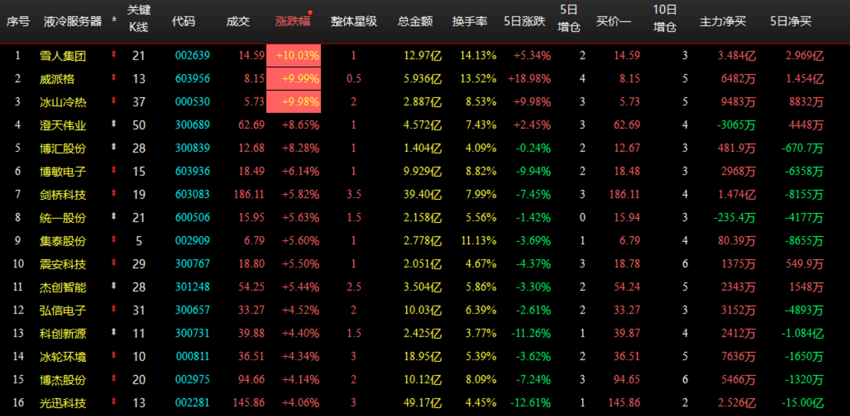Click the 14.13% turnover rate cell
This screenshot has height=416, width=850.
(478, 56)
